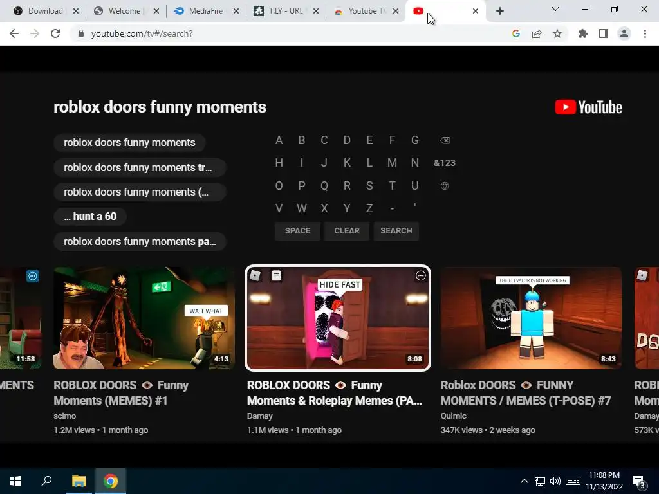Go back in Chrome
Image resolution: width=659 pixels, height=494 pixels.
coord(14,33)
